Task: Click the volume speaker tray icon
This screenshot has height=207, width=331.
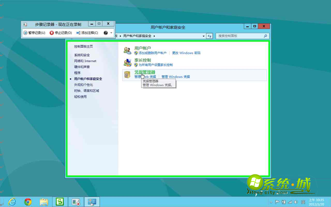Action: 296,202
